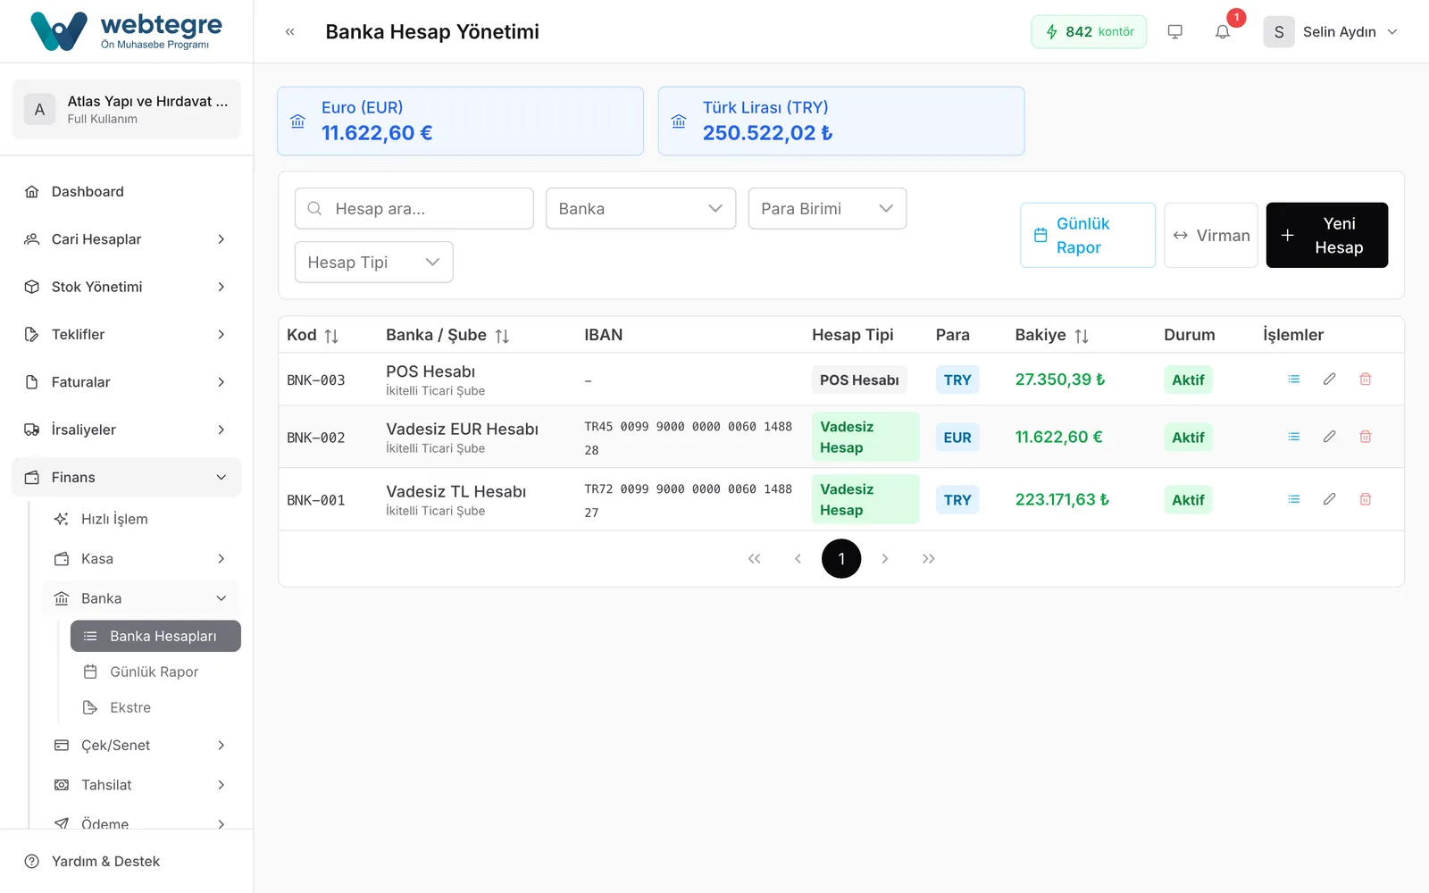Open Dashboard from sidebar
The height and width of the screenshot is (893, 1429).
click(x=127, y=191)
